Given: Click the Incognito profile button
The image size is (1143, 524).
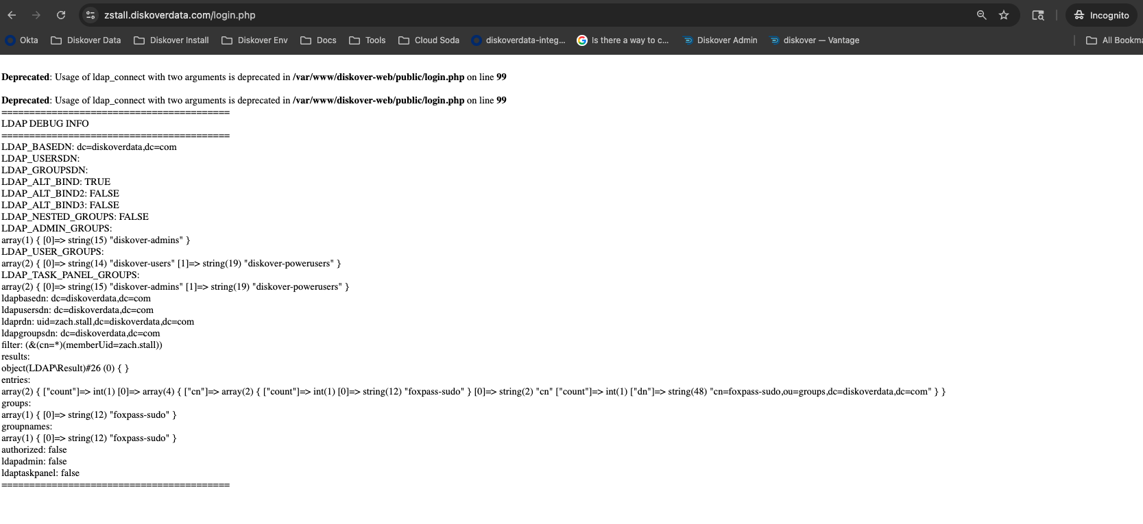Looking at the screenshot, I should [1101, 15].
